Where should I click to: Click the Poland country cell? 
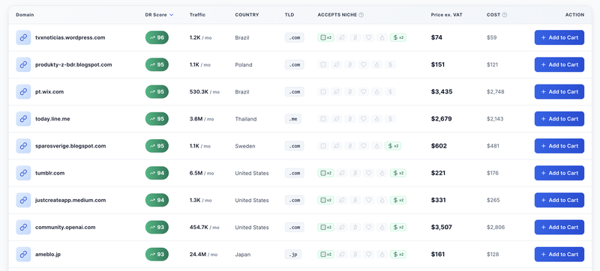[x=244, y=64]
